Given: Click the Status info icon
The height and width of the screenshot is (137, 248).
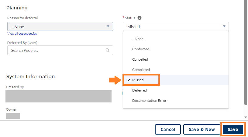Looking at the screenshot, I should point(139,18).
